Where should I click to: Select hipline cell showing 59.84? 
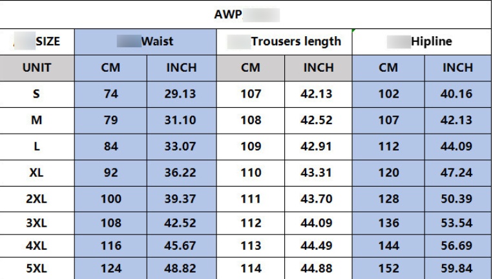[458, 268]
